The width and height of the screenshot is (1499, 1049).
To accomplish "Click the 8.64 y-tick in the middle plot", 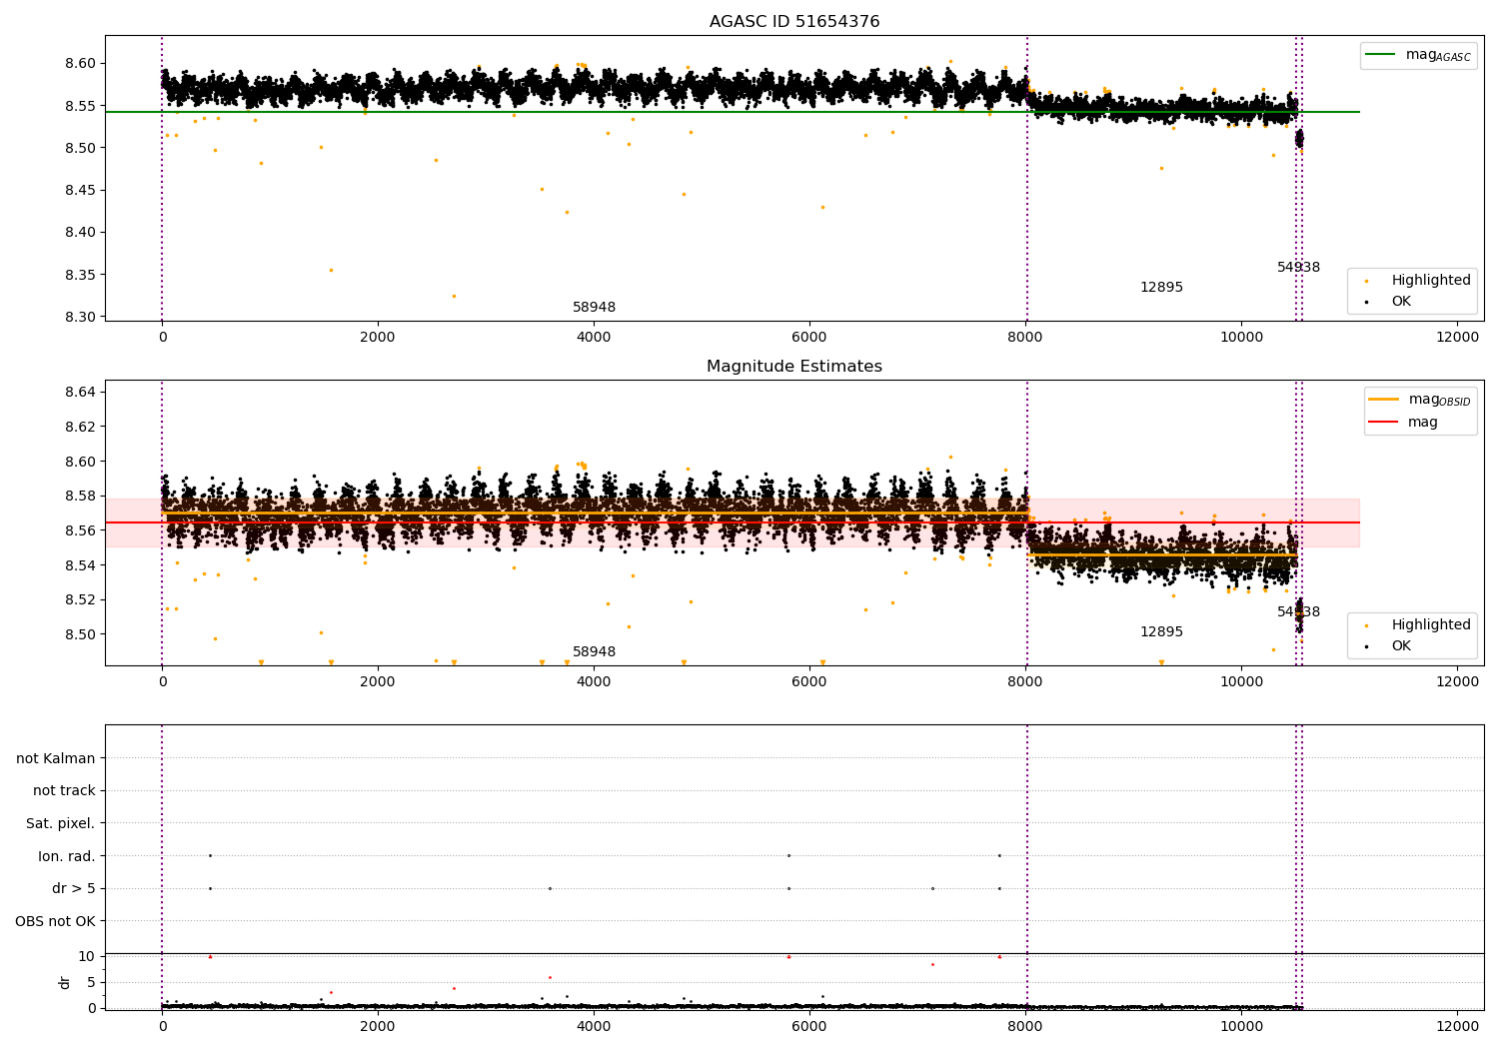I will tap(80, 392).
